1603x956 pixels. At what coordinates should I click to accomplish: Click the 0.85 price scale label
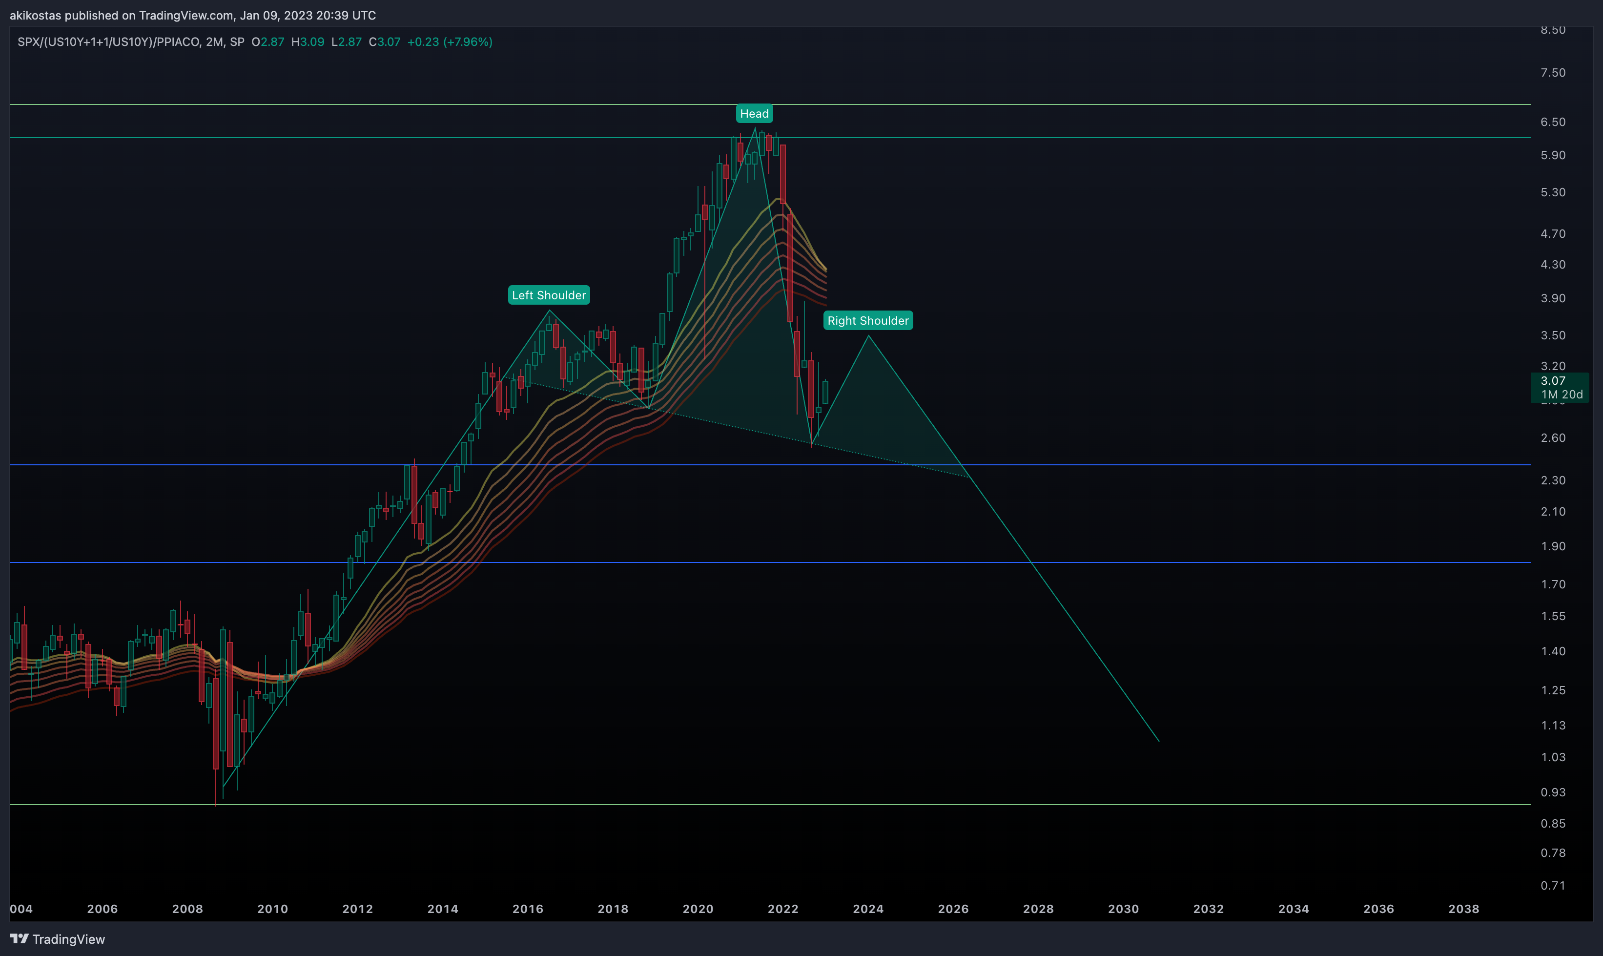click(1553, 823)
